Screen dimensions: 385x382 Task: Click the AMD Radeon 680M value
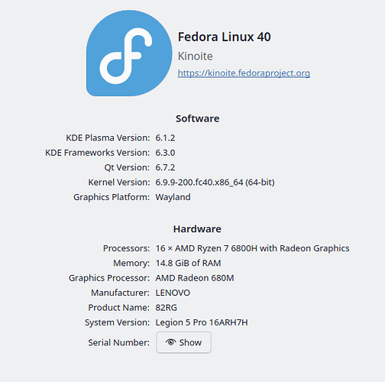coord(195,278)
